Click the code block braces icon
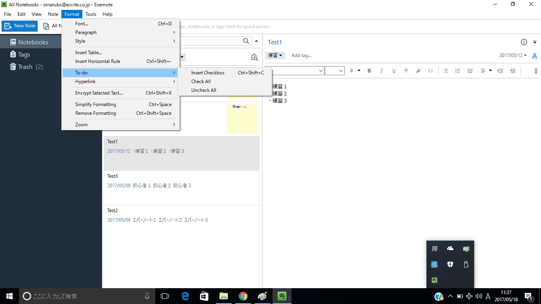The width and height of the screenshot is (541, 304). [431, 71]
